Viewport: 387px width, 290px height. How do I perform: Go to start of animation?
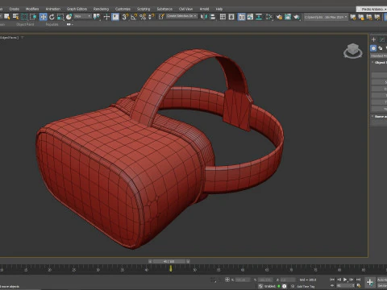coord(332,280)
